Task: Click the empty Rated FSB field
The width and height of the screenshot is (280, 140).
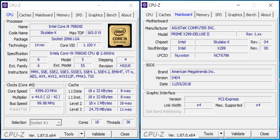Action: [x=46, y=109]
